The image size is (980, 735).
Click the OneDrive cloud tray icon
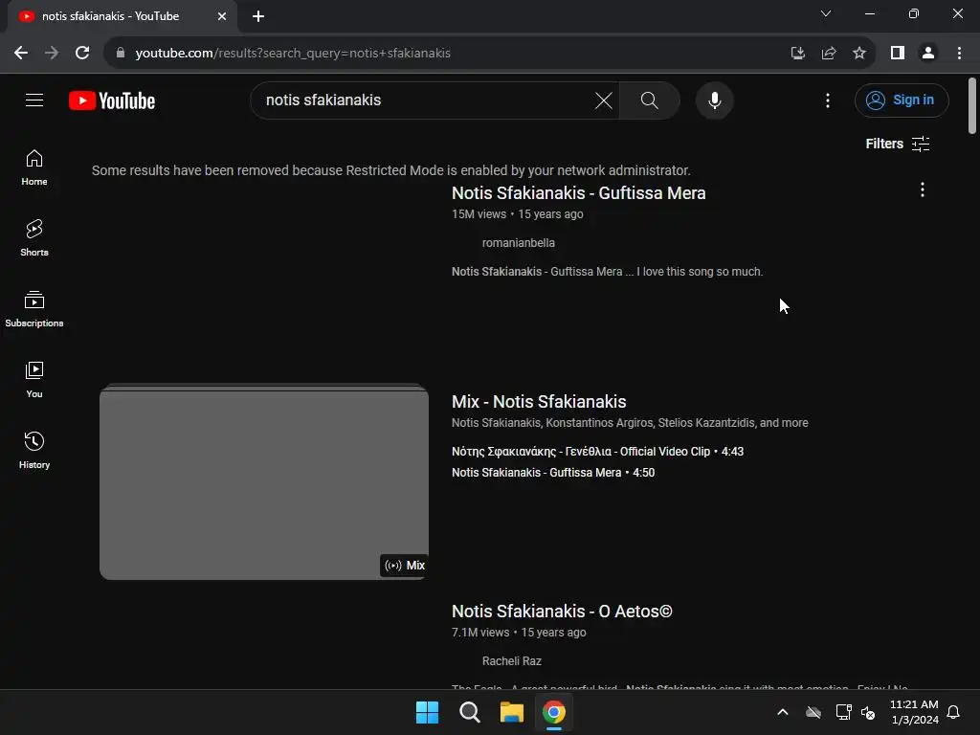click(x=813, y=712)
